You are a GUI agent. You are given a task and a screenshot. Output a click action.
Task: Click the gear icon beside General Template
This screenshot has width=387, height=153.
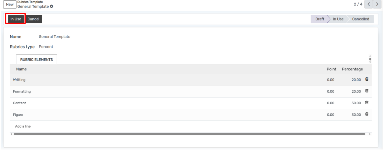pyautogui.click(x=52, y=6)
